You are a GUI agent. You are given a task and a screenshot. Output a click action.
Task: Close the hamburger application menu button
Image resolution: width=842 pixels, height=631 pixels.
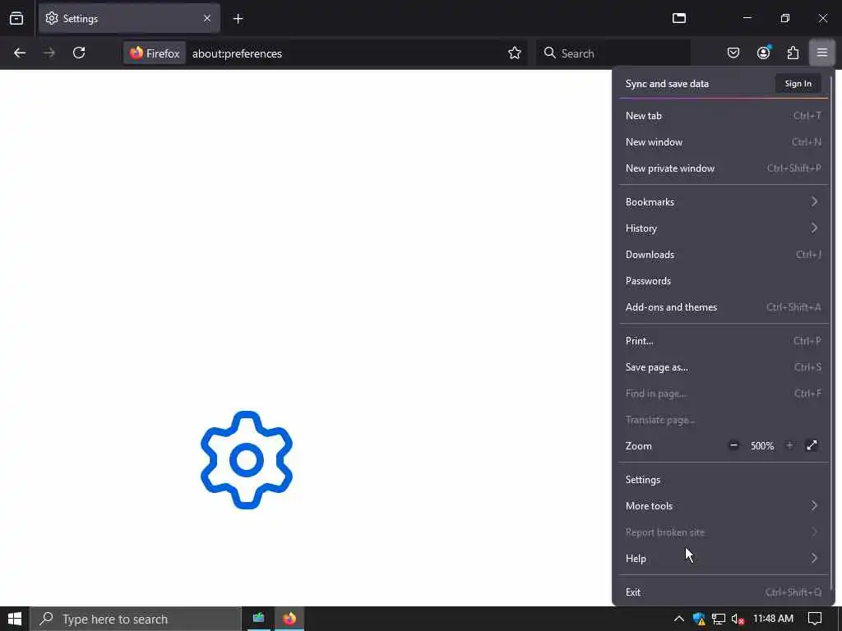pyautogui.click(x=822, y=53)
